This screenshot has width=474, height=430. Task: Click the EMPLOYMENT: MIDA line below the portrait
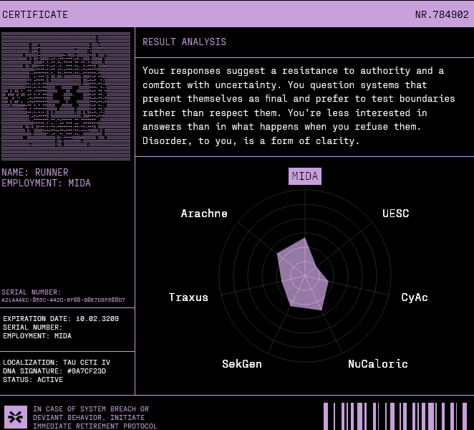(46, 183)
